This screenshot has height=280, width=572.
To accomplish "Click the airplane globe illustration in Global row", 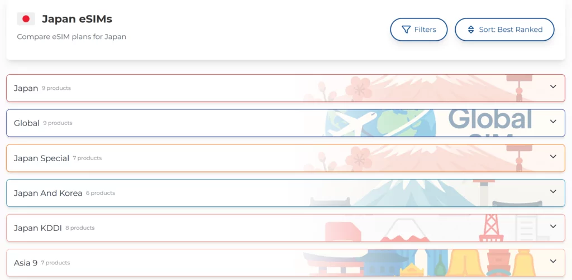I will pos(380,123).
